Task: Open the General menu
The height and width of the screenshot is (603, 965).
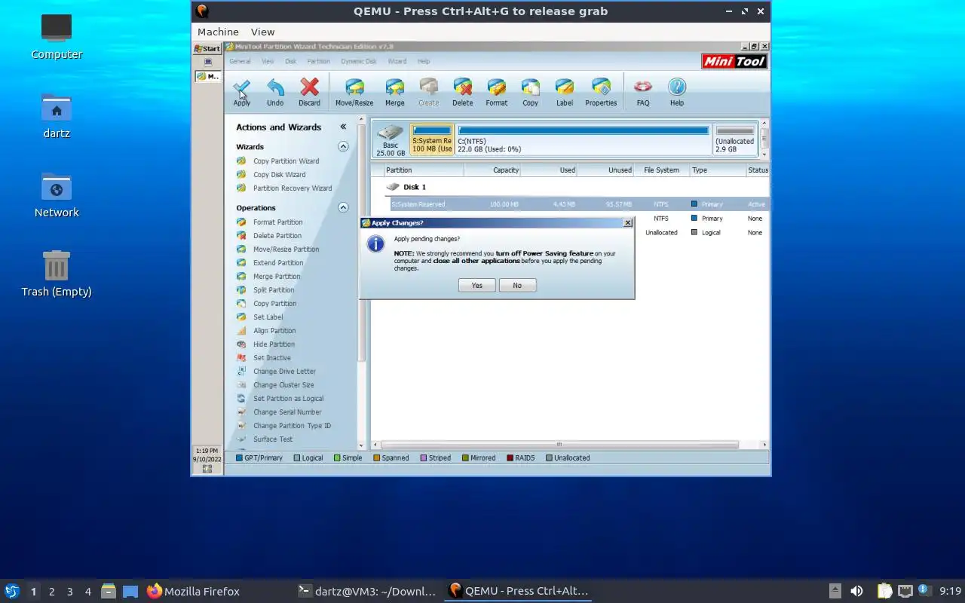Action: pos(240,62)
